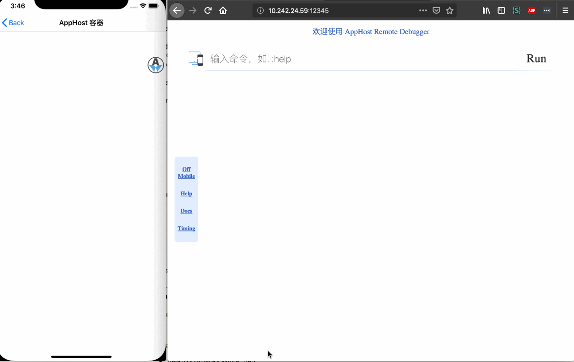This screenshot has height=362, width=574.
Task: Toggle Off Mobile in the floating panel
Action: (186, 172)
